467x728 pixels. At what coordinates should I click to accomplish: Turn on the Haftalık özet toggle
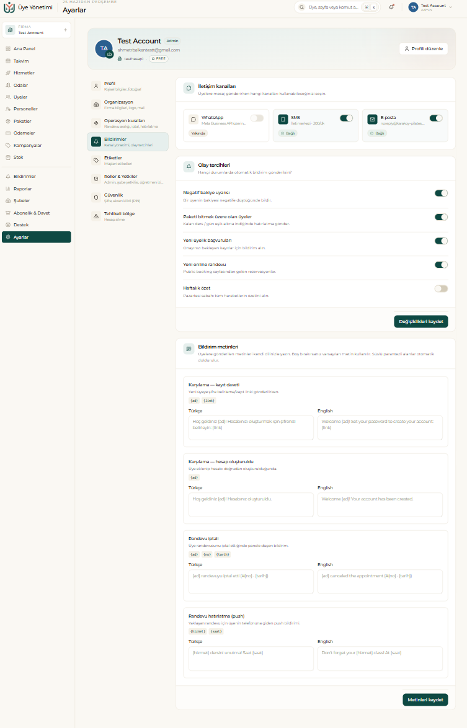pyautogui.click(x=441, y=289)
